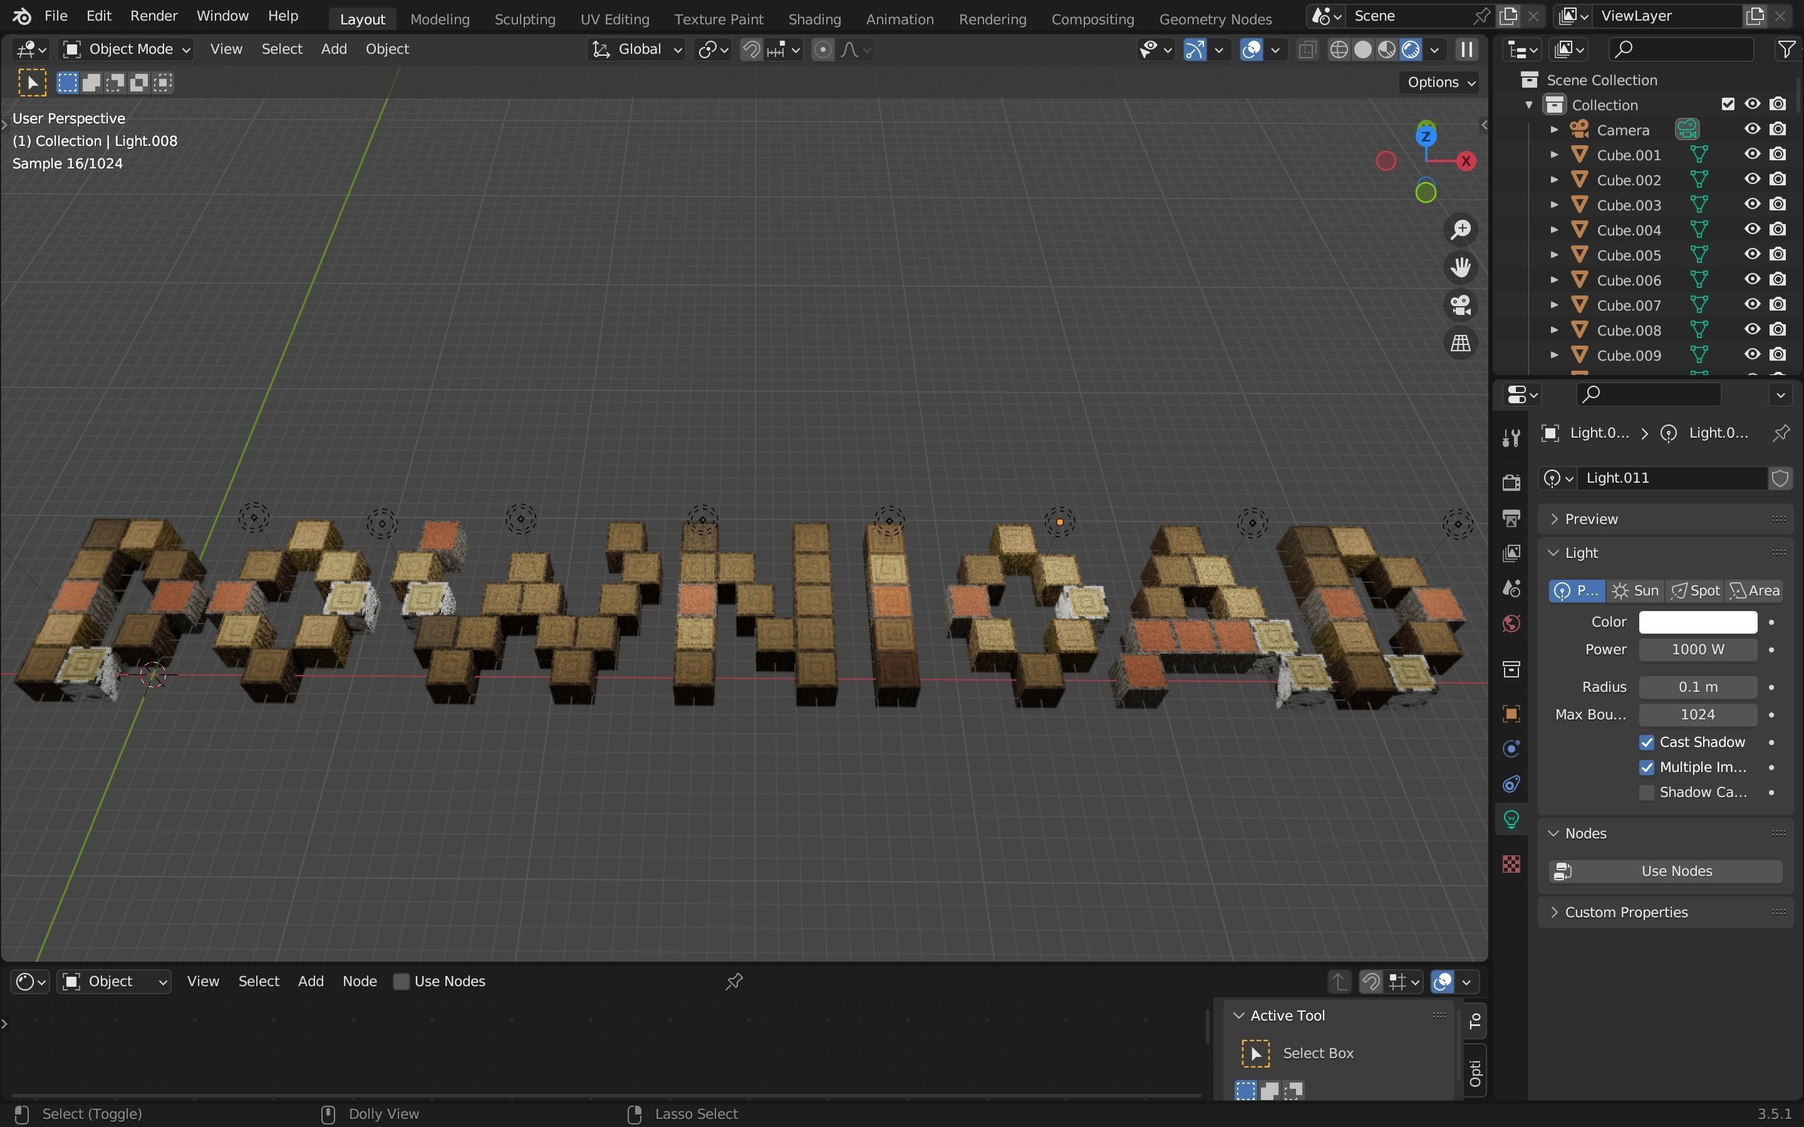Open the Object Mode dropdown
The height and width of the screenshot is (1127, 1804).
(126, 49)
